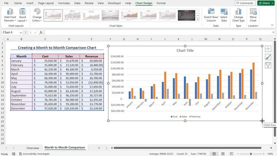The image size is (277, 156).
Task: Switch to the Format tab
Action: (x=161, y=3)
